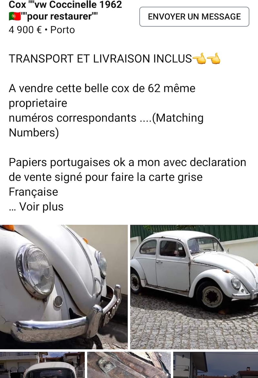The height and width of the screenshot is (378, 258).
Task: Click the Envoyer un message button
Action: pyautogui.click(x=194, y=17)
